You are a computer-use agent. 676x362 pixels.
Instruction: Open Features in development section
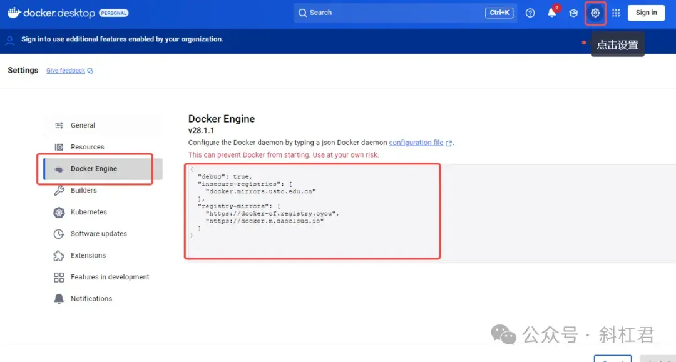pyautogui.click(x=110, y=278)
